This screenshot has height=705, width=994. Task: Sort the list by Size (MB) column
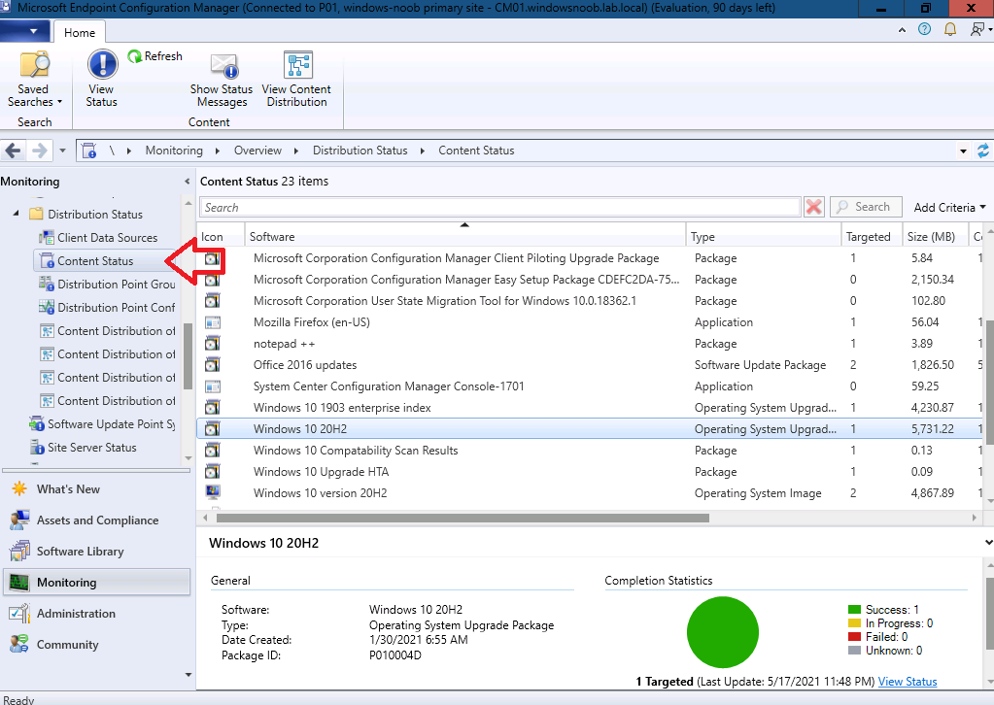coord(935,236)
